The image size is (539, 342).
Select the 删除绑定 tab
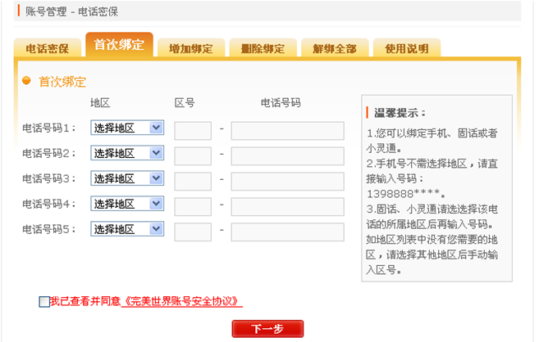[263, 48]
